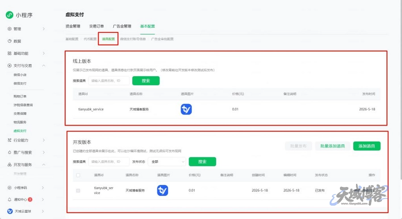
Task: Toggle checkbox for tianyubk_service row in 开发版本
Action: [78, 191]
